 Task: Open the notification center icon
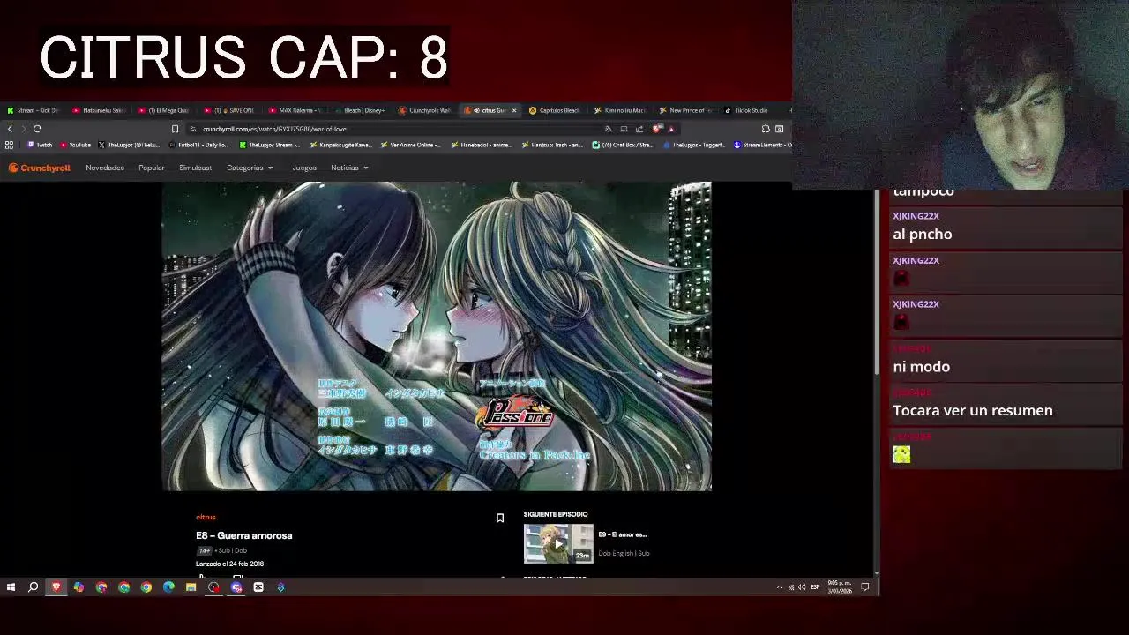[865, 586]
